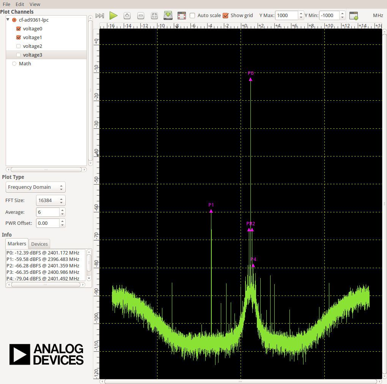Uncheck the voltage1 channel

pos(19,37)
